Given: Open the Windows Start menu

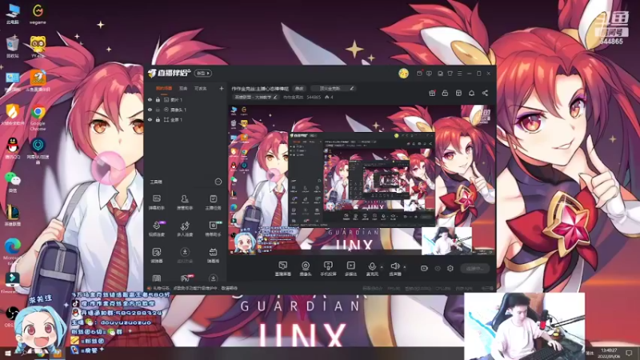Looking at the screenshot, I should click(x=8, y=354).
